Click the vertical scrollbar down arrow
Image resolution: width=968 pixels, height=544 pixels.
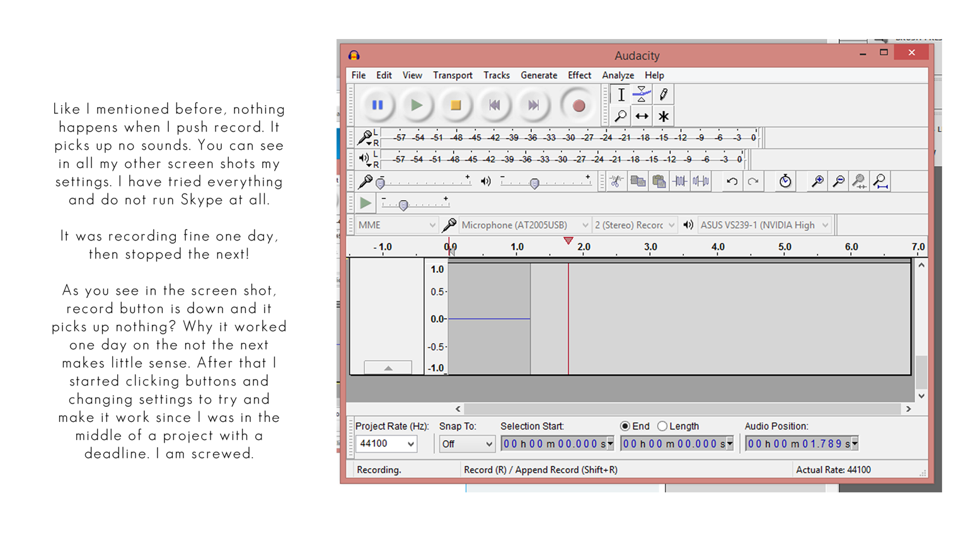tap(921, 396)
